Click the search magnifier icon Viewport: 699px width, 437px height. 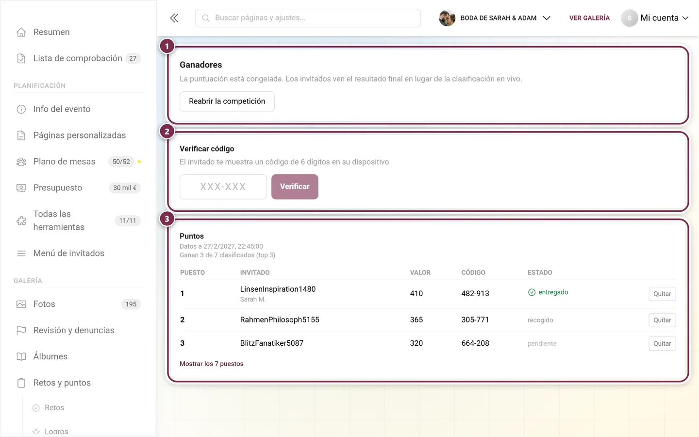click(x=206, y=18)
